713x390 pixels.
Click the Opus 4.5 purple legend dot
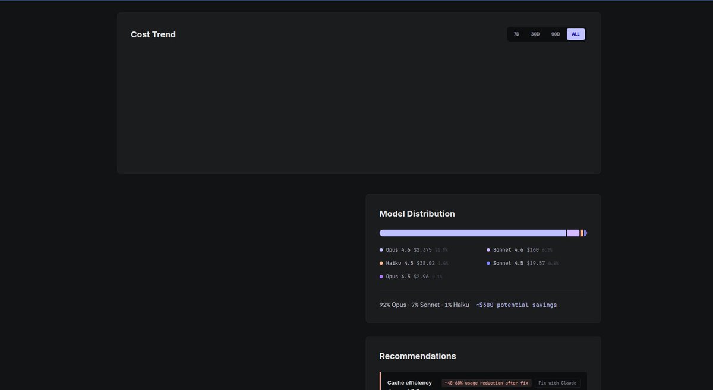[x=381, y=277]
